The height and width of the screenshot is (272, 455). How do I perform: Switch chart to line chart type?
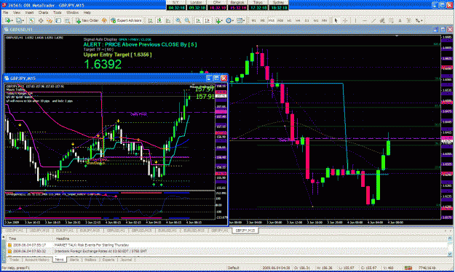tap(168, 20)
